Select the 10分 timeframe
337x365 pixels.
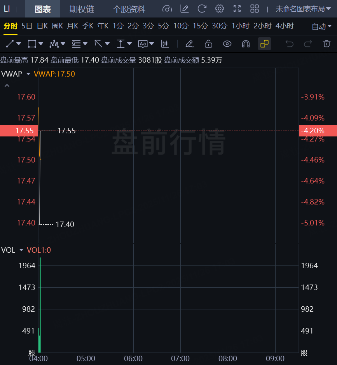click(x=181, y=26)
